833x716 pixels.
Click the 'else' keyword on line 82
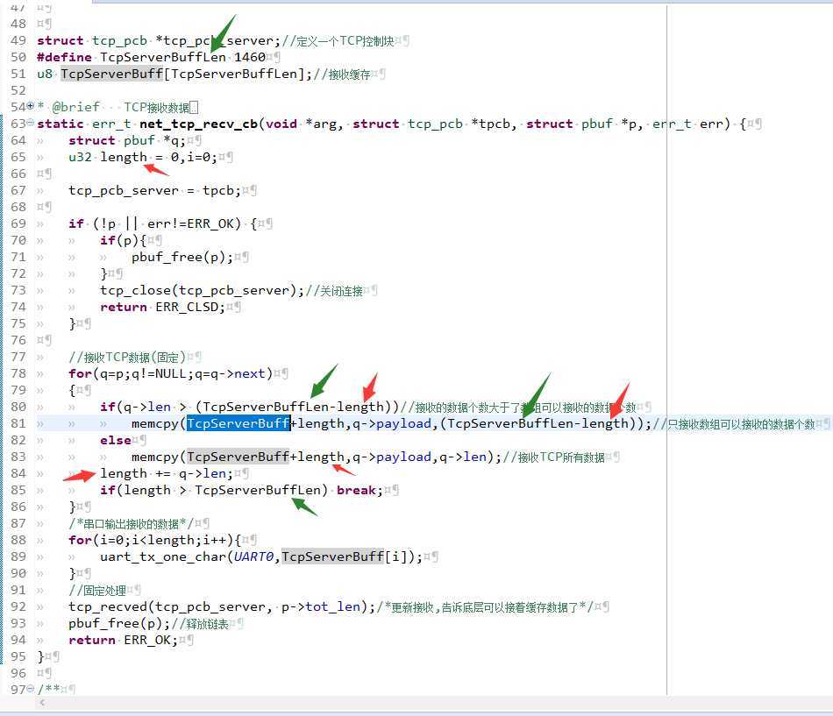pos(115,440)
